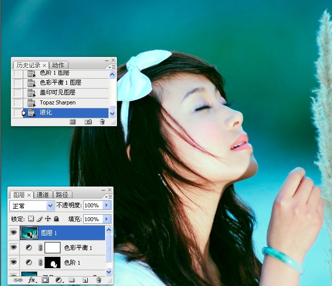Image resolution: width=332 pixels, height=286 pixels.
Task: Create new document from current history state
Action: [72, 121]
